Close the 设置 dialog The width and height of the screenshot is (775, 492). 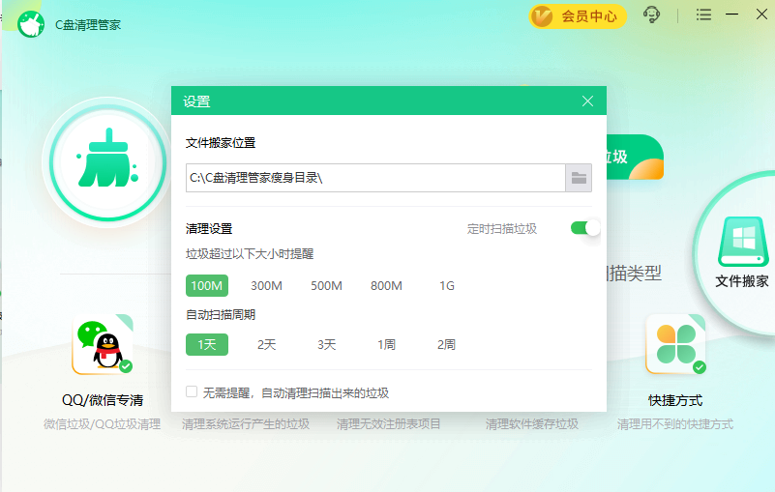(587, 101)
